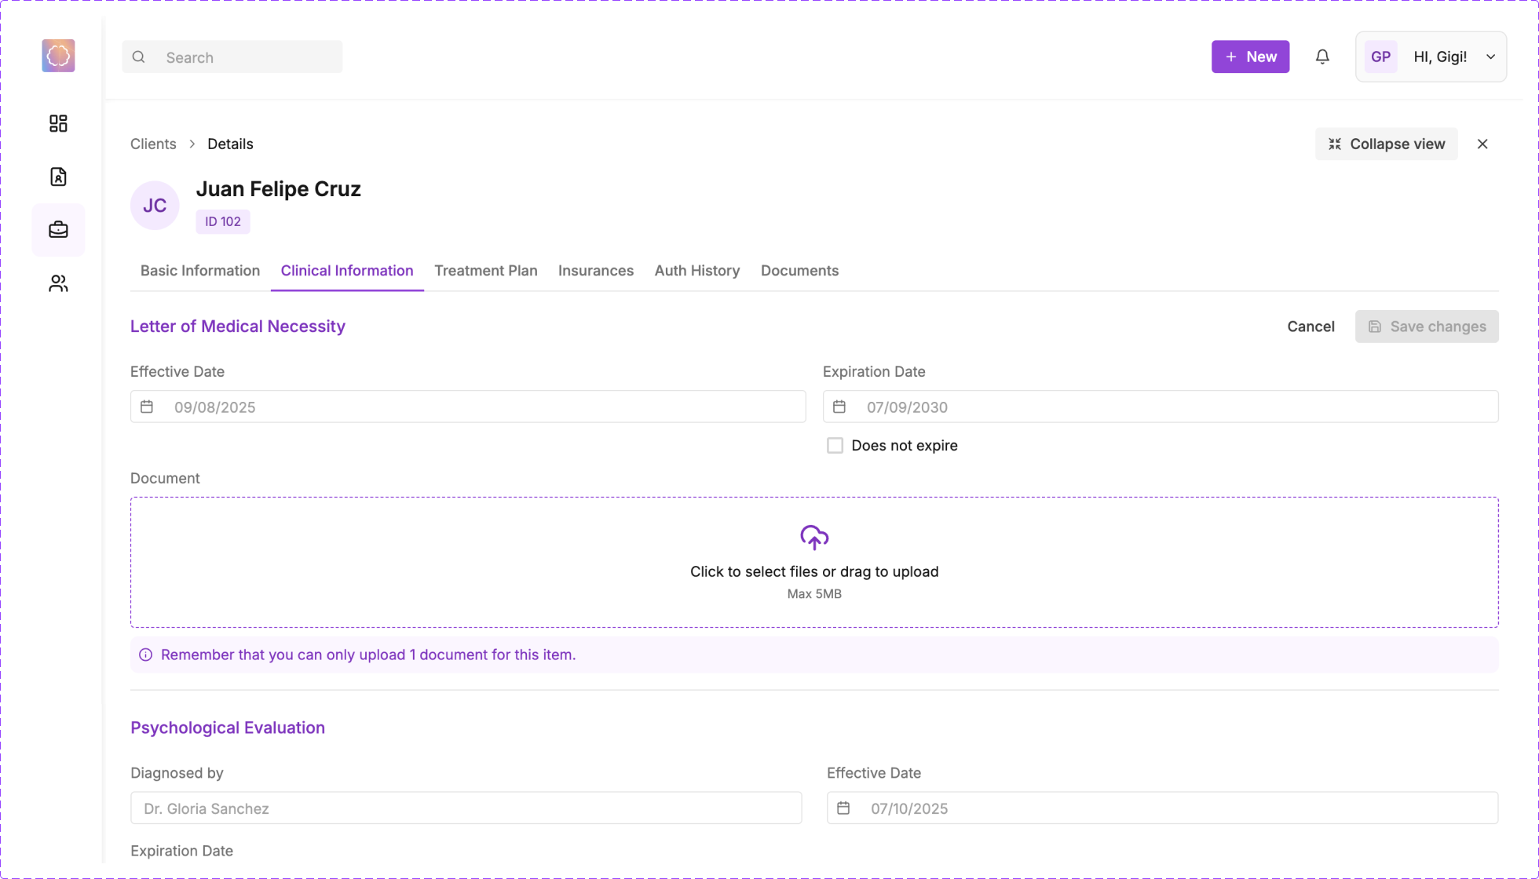Open the users sidebar icon
Image resolution: width=1539 pixels, height=879 pixels.
[58, 283]
